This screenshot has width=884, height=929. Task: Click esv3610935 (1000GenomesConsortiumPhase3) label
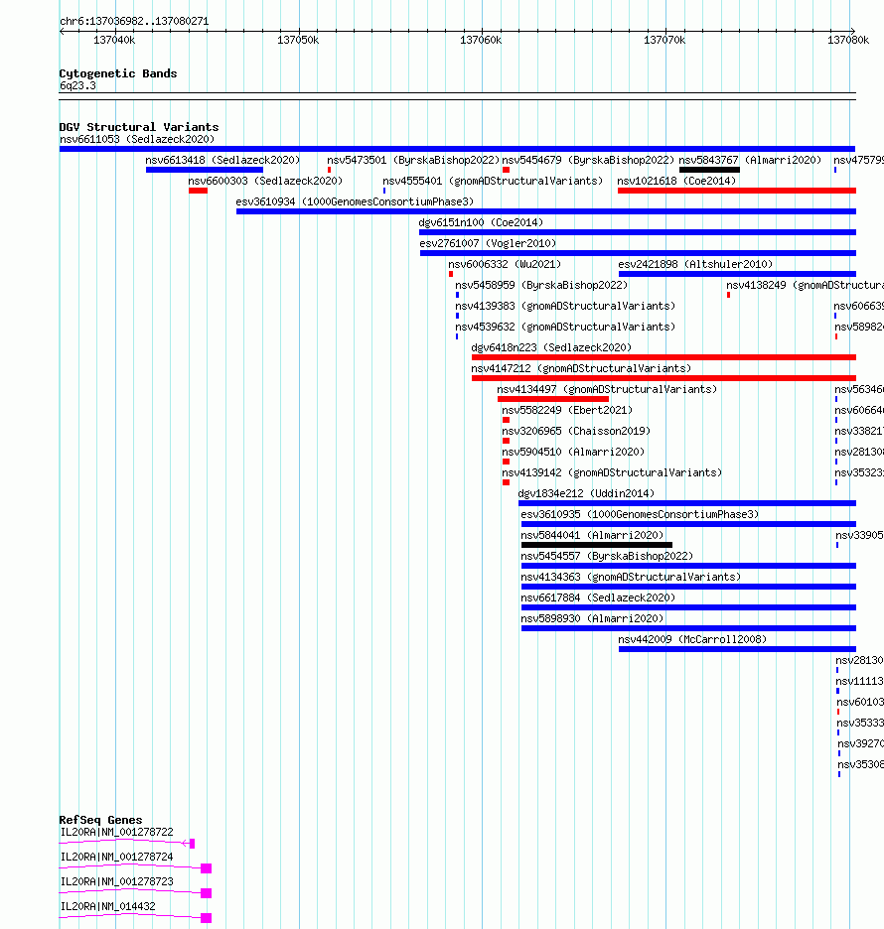coord(640,514)
